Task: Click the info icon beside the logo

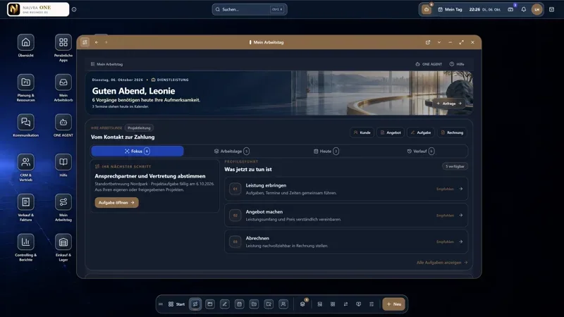Action: 74,10
